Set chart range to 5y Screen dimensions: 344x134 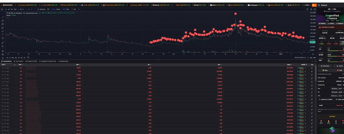click(7, 58)
